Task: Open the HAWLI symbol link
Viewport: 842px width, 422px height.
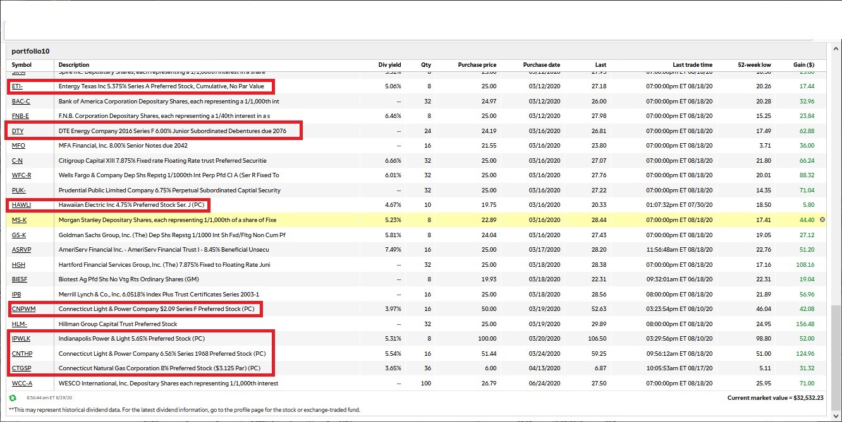Action: (x=21, y=205)
